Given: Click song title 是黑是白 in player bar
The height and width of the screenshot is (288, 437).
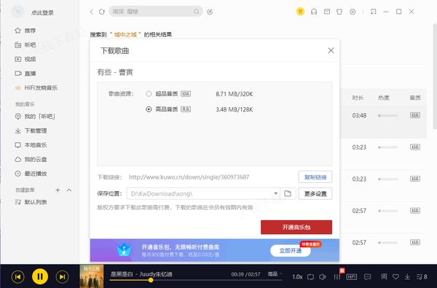Looking at the screenshot, I should (x=122, y=274).
